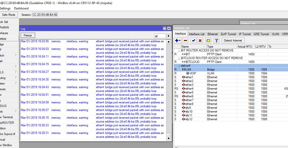This screenshot has height=148, width=288.
Task: Sort by the Actual MTU column header
Action: coord(246,47)
